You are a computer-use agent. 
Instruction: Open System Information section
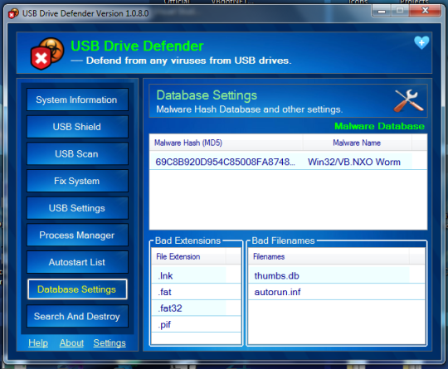coord(77,100)
